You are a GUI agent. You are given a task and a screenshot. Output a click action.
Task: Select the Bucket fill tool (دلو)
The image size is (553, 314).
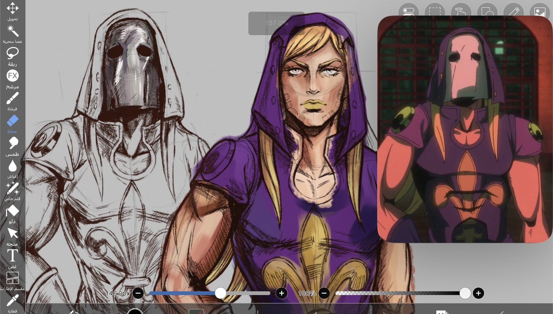[x=12, y=214]
